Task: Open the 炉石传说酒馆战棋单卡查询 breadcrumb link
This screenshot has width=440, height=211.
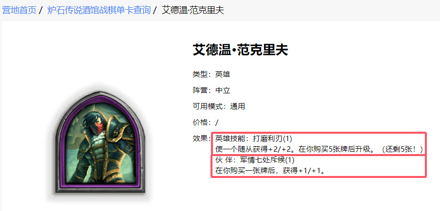Action: 99,10
